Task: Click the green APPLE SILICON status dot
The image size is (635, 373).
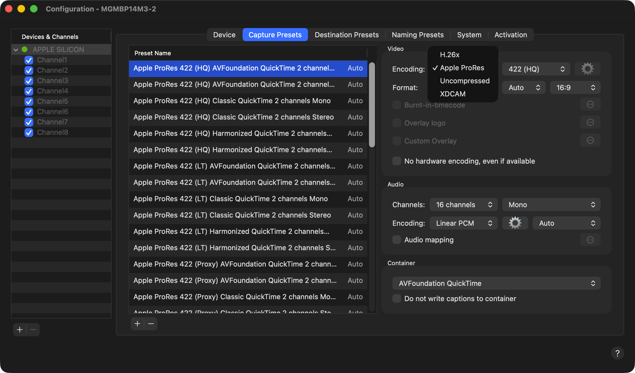Action: (25, 50)
